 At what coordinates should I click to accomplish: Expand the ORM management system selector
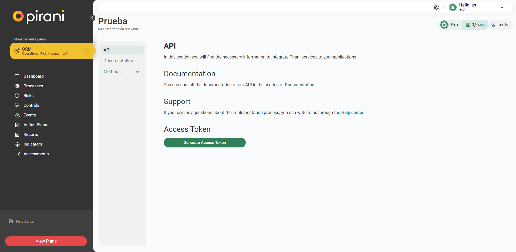[87, 51]
